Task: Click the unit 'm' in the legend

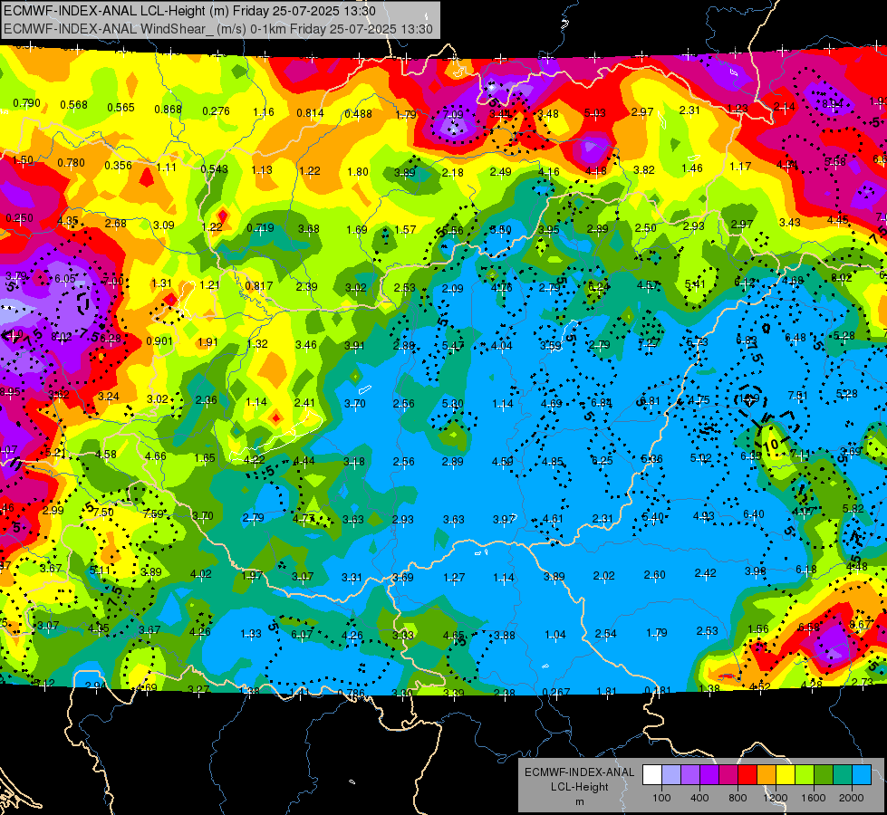Action: [x=579, y=801]
